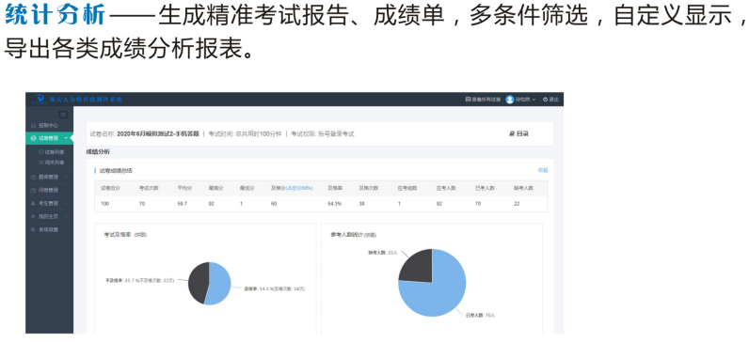Image resolution: width=749 pixels, height=342 pixels.
Task: Click the gear icon beside 系统设置
Action: click(x=33, y=230)
